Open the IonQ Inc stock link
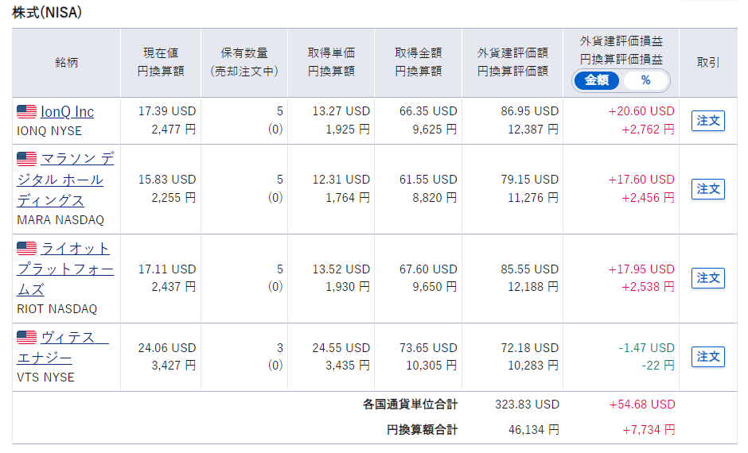Screen dimensions: 748x453 (67, 112)
